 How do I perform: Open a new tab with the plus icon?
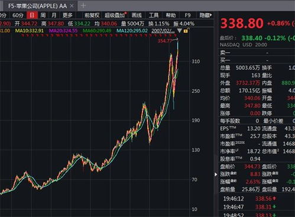(x=83, y=6)
